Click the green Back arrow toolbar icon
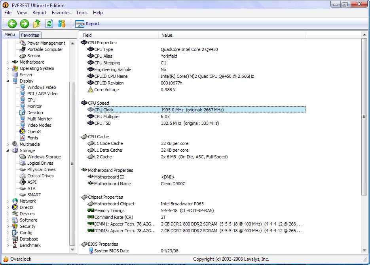Viewport: 370px width, 265px height. tap(12, 24)
